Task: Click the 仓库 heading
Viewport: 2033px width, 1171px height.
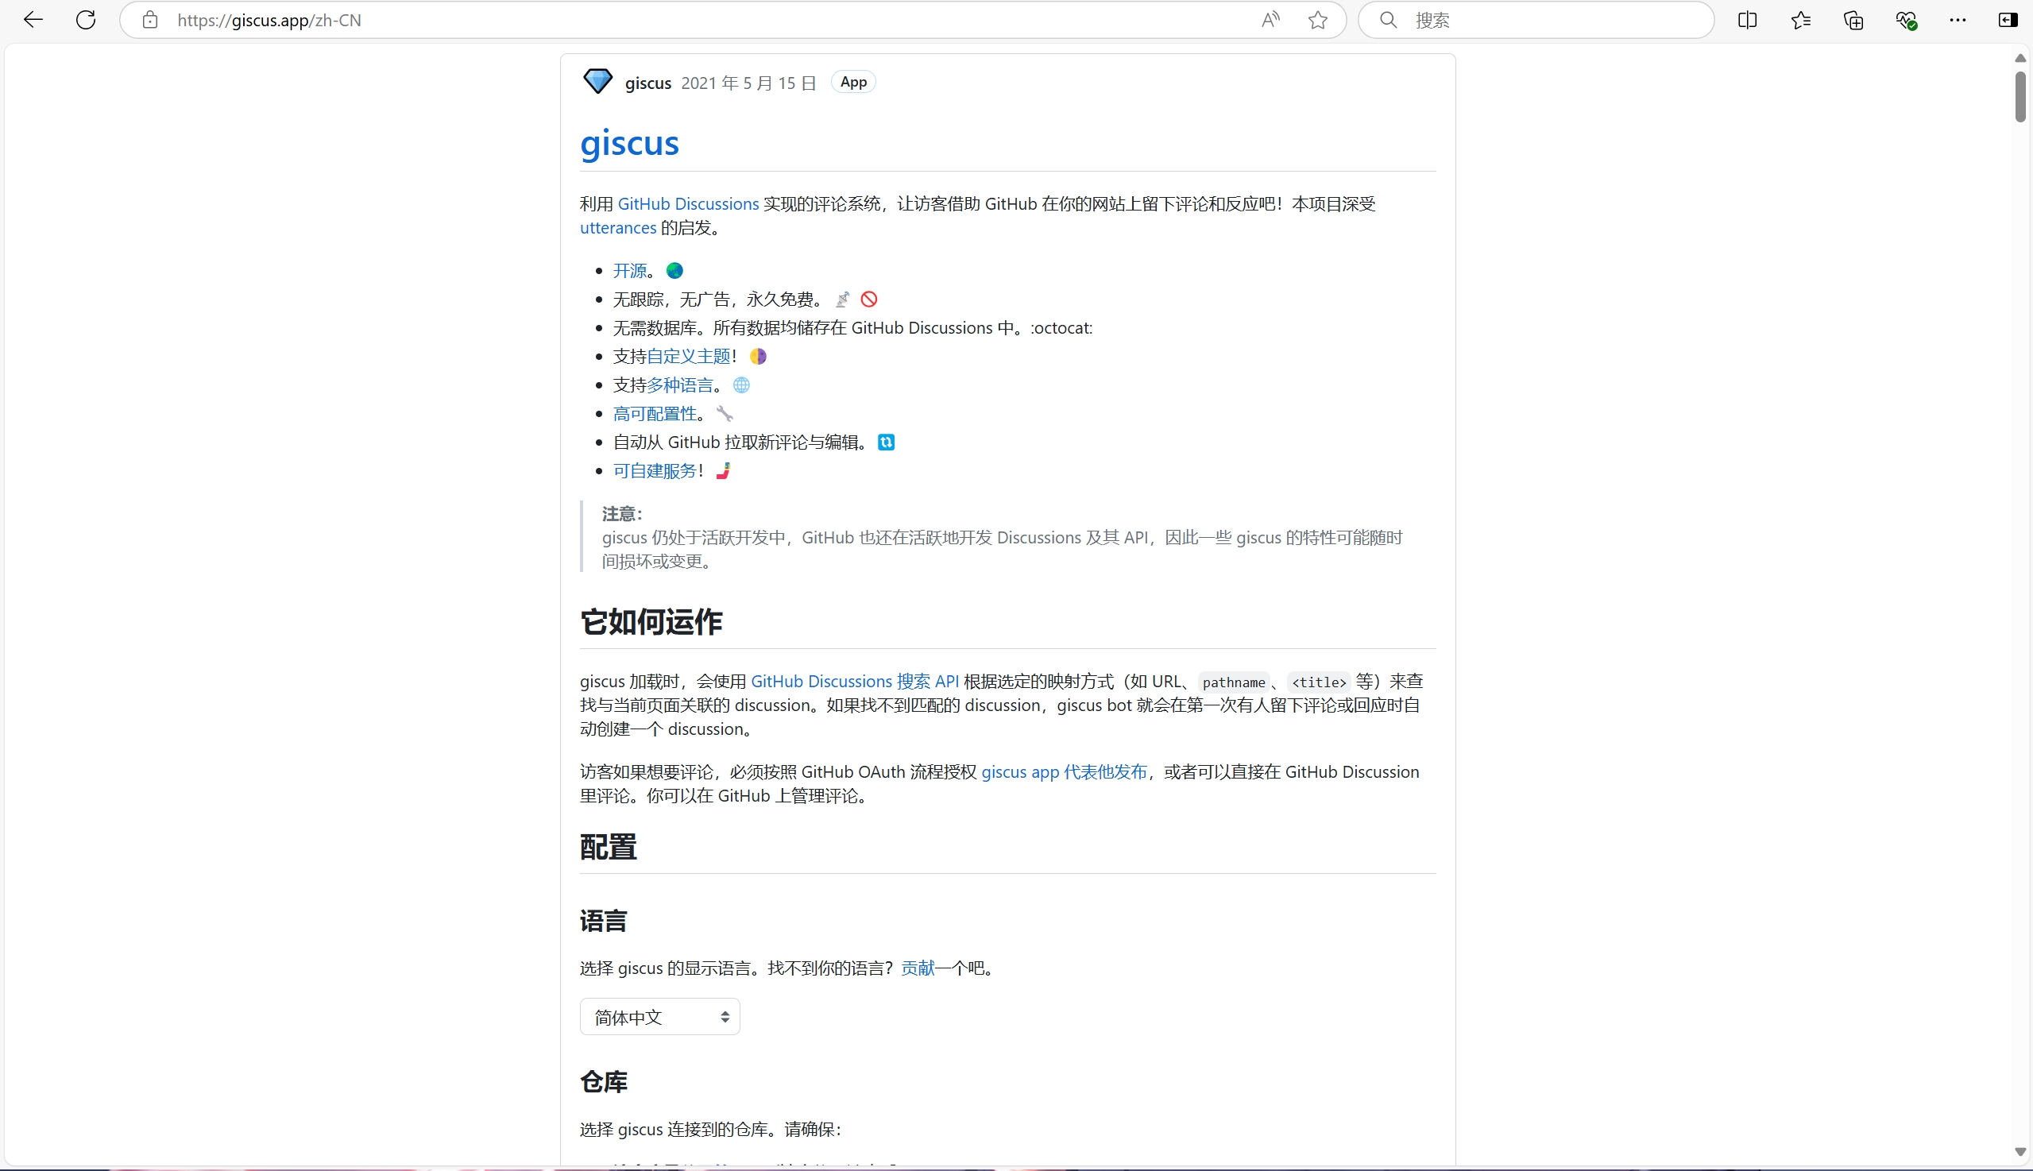Action: coord(603,1083)
